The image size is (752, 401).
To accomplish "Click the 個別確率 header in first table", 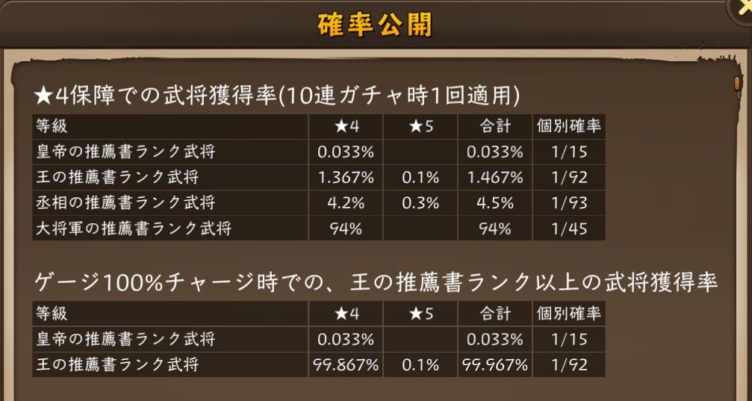I will pyautogui.click(x=568, y=126).
